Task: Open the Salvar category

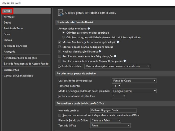Action: [x=27, y=34]
